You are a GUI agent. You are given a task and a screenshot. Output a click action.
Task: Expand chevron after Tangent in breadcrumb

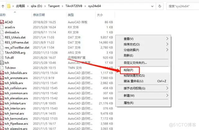pyautogui.click(x=62, y=6)
